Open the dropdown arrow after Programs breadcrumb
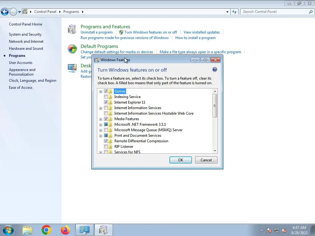 pyautogui.click(x=82, y=12)
